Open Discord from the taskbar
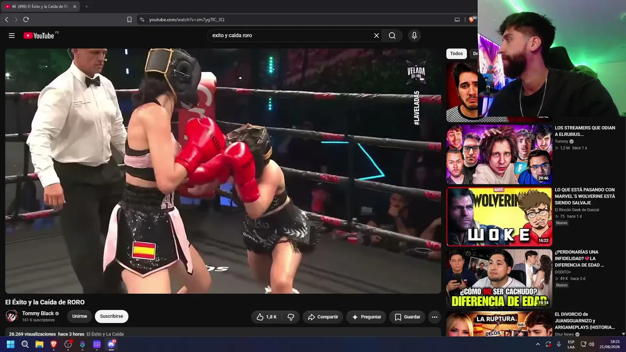 click(111, 344)
